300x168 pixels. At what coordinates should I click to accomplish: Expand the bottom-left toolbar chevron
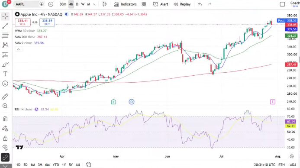point(5,166)
